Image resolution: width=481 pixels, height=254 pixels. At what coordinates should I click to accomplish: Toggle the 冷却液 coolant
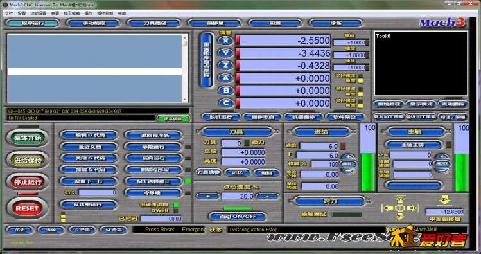pyautogui.click(x=153, y=193)
